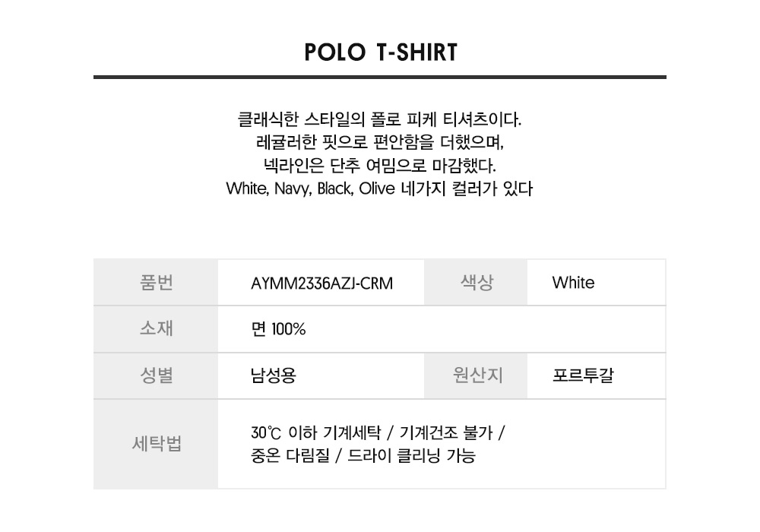The height and width of the screenshot is (532, 760).
Task: Click the first description line about 클래식한 스타일
Action: (x=379, y=119)
